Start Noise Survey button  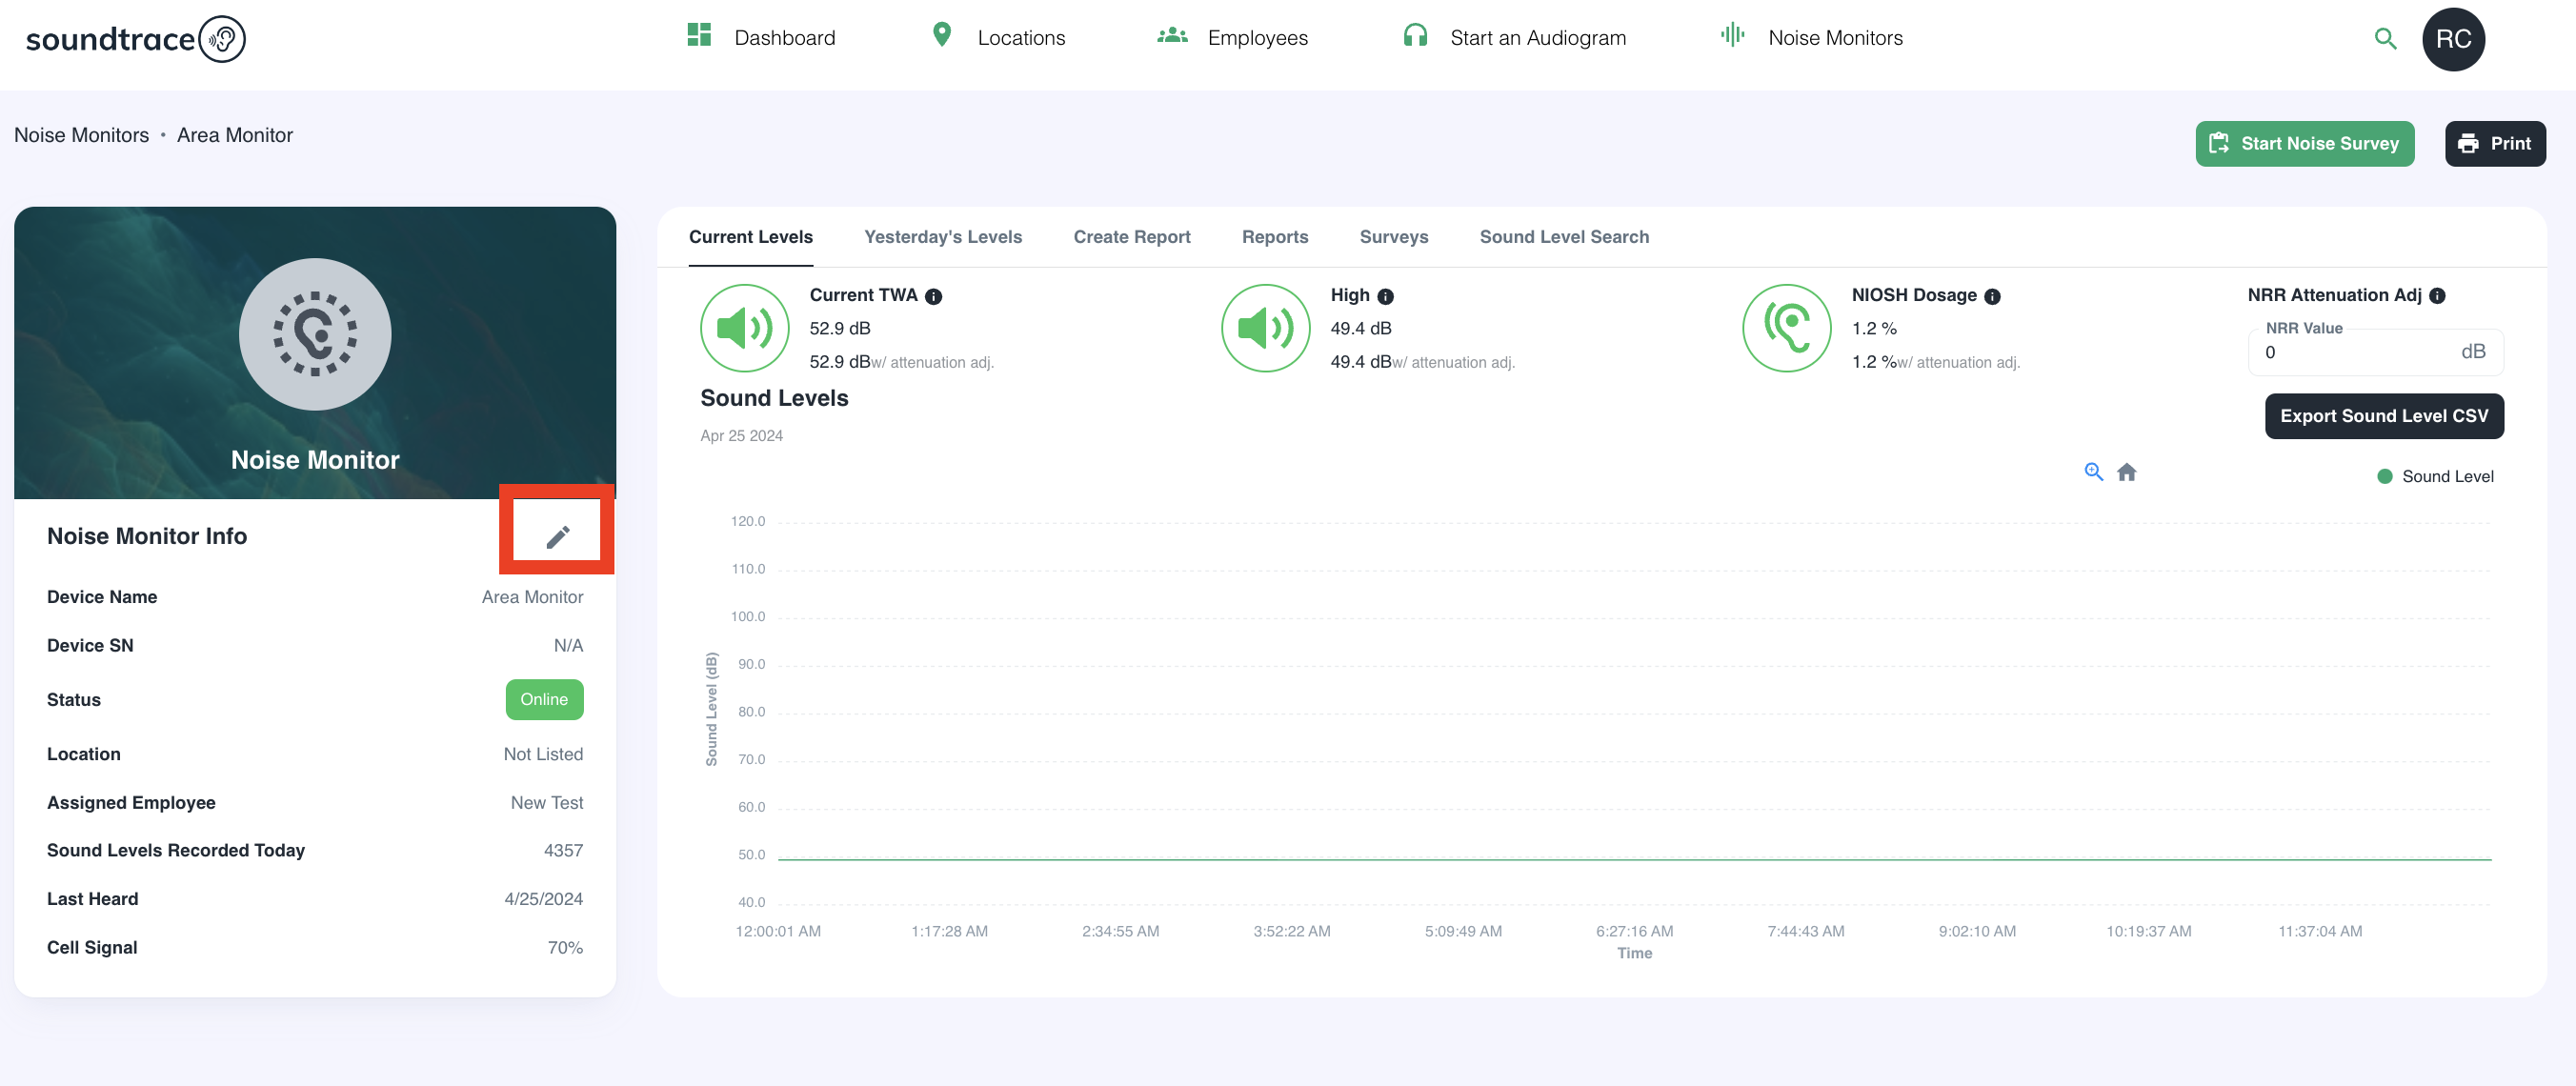[2304, 143]
